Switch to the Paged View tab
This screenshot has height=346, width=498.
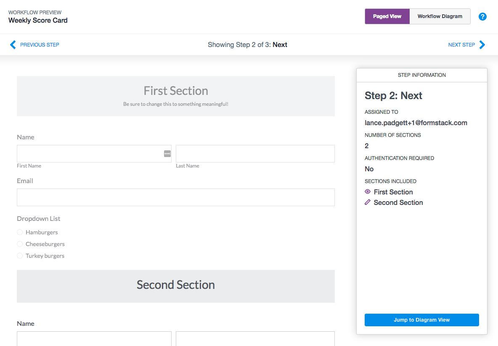(x=387, y=16)
